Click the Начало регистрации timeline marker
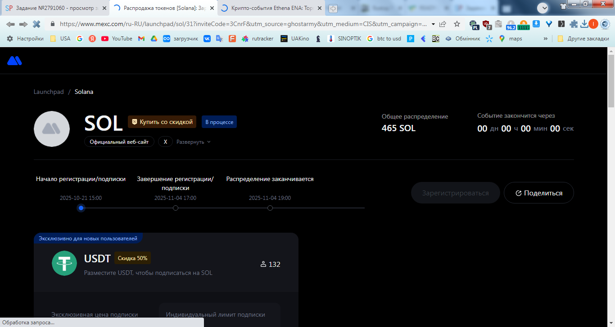615x327 pixels. tap(81, 208)
